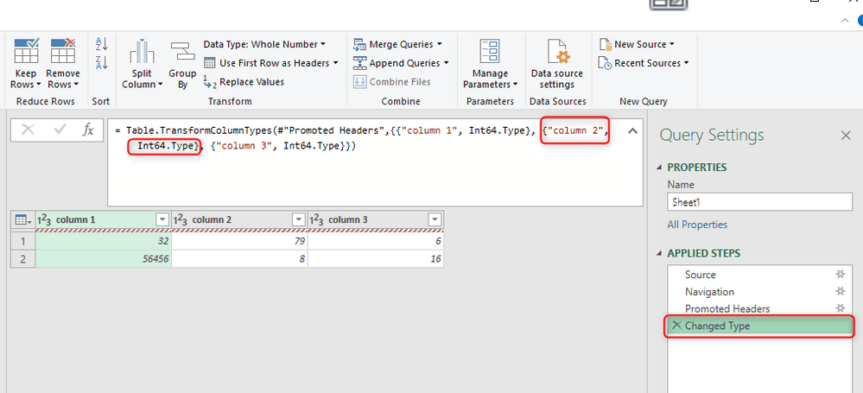863x393 pixels.
Task: Open the table menu icon in grid corner
Action: [x=22, y=219]
